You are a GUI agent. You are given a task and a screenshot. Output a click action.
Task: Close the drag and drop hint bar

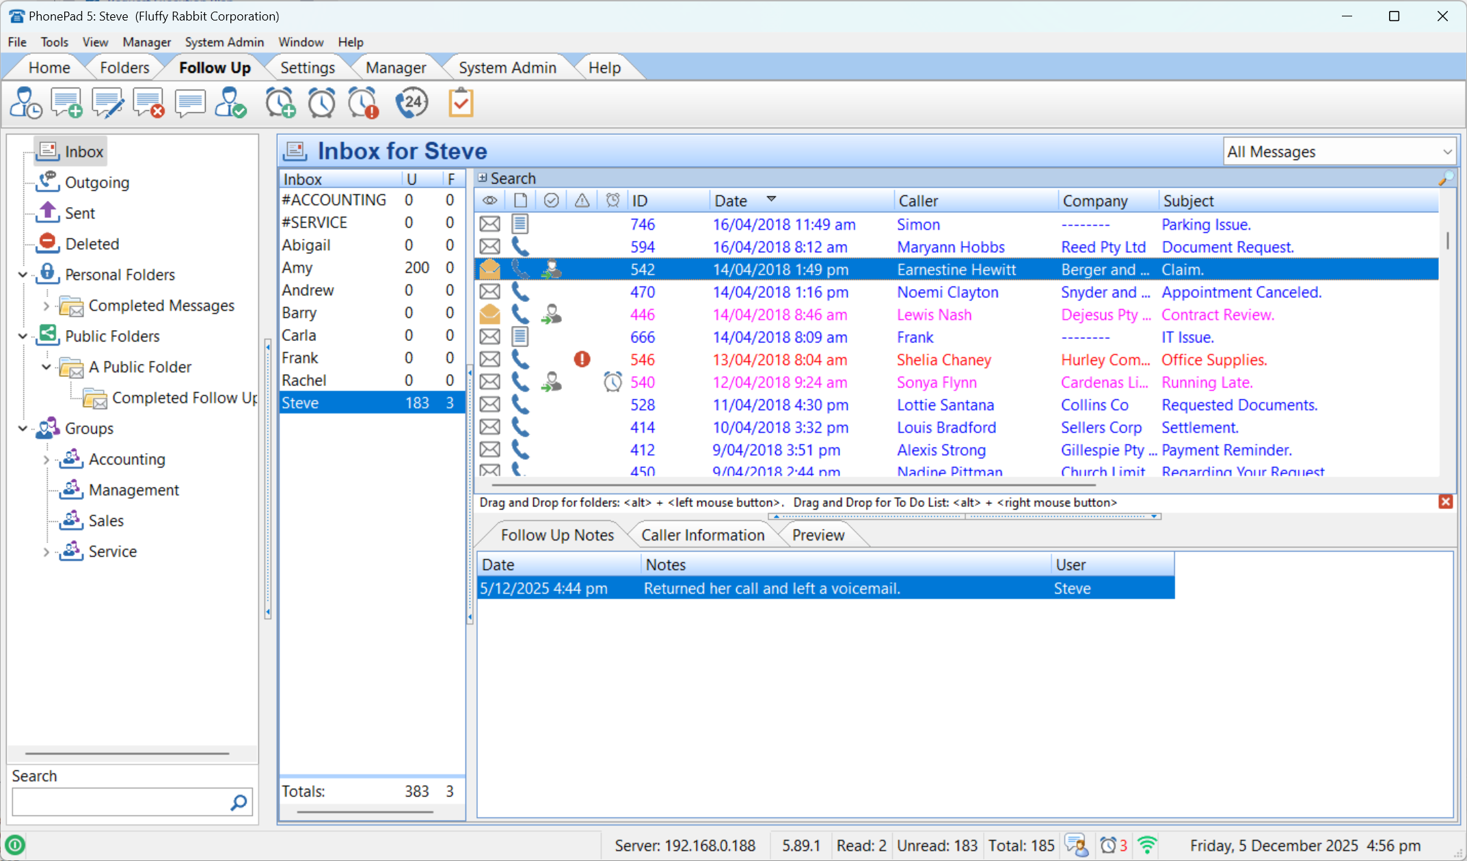[1445, 502]
